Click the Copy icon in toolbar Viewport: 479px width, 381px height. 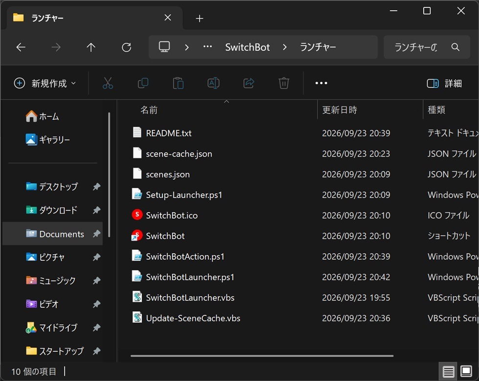143,83
